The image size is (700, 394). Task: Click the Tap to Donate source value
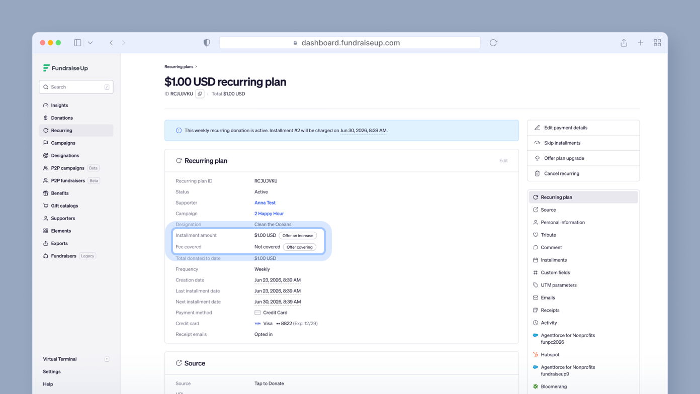(269, 383)
